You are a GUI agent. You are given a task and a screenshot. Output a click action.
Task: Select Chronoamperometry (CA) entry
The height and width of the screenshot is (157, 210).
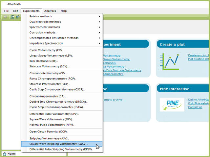[x=62, y=96]
